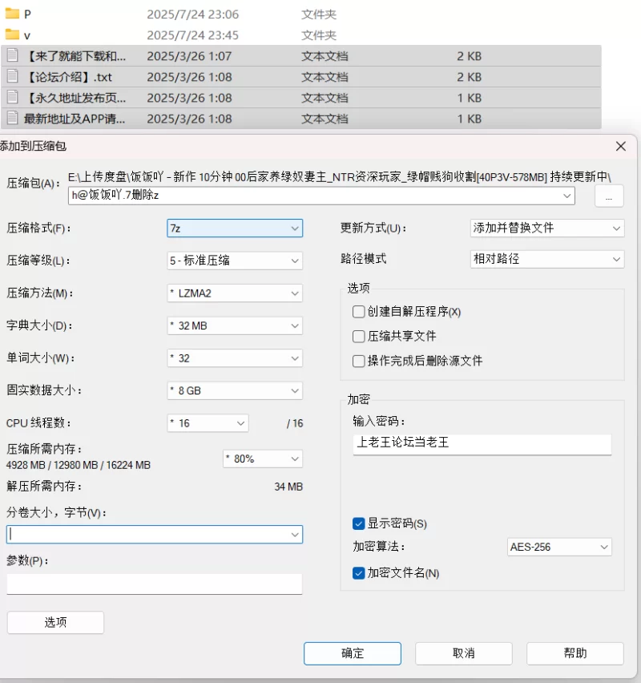641x683 pixels.
Task: Enable 创建自解压程序(X) checkbox
Action: [x=358, y=312]
